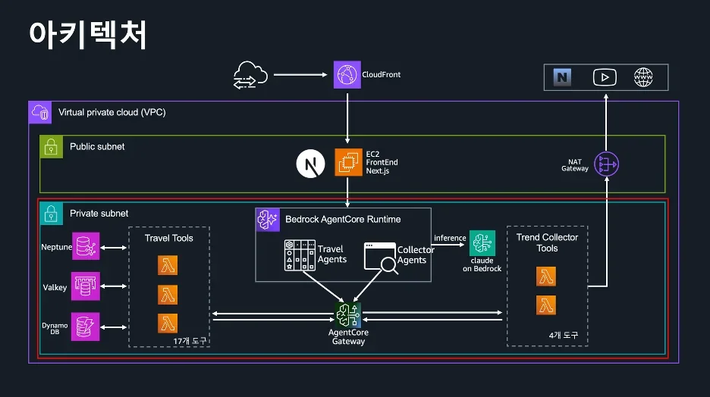Image resolution: width=710 pixels, height=397 pixels.
Task: Select the DynamoDB icon
Action: click(85, 327)
